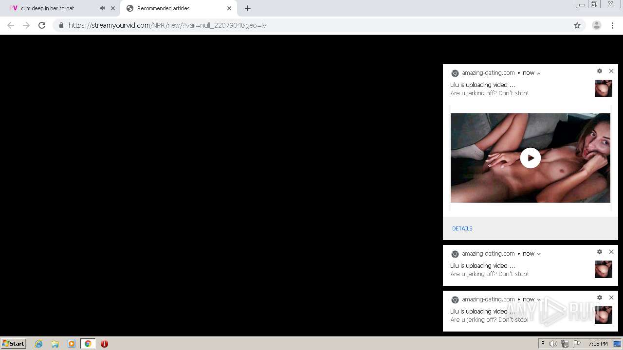Minimize the Chrome window

coord(582,4)
